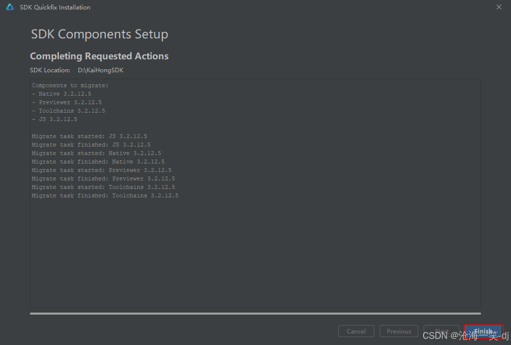The image size is (511, 345).
Task: Select the '- JS 3.2.12.5' log line
Action: pyautogui.click(x=54, y=119)
